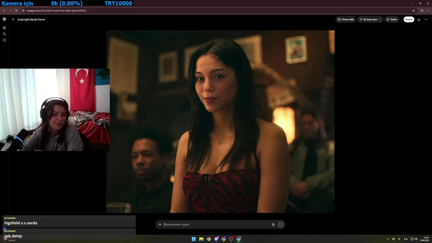Click the "Kamera için" overlay text
This screenshot has width=432, height=243.
click(17, 3)
